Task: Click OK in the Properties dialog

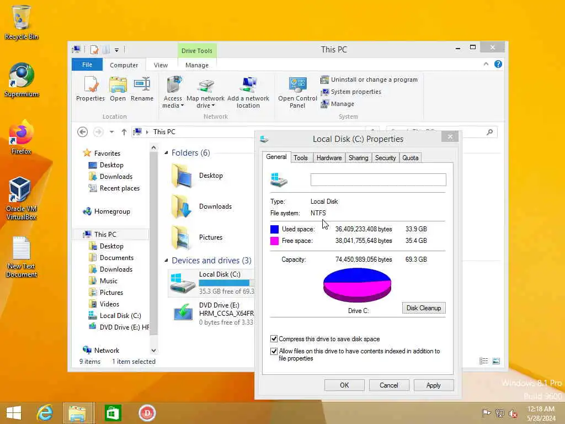Action: click(x=344, y=385)
